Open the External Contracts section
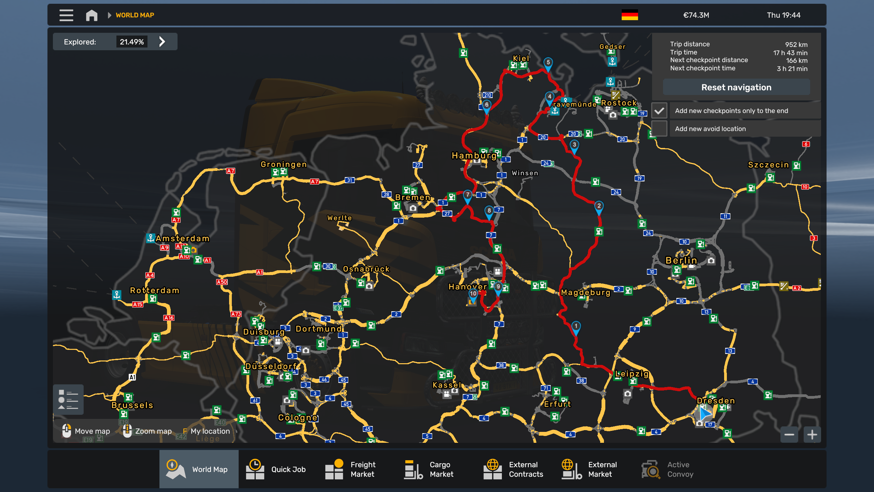 pyautogui.click(x=514, y=469)
